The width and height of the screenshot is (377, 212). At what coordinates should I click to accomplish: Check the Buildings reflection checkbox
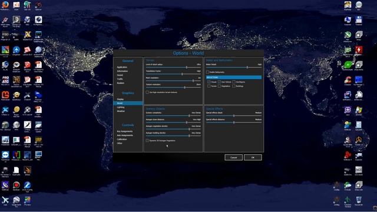[x=234, y=86]
